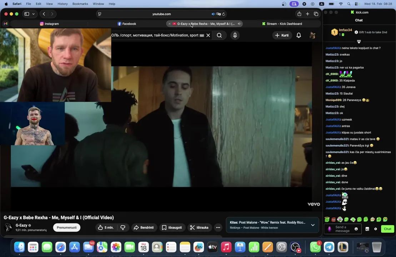Clear the YouTube search box text
396x257 pixels.
[x=208, y=35]
